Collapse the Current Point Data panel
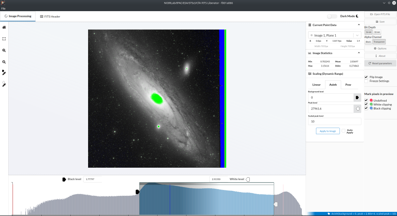The height and width of the screenshot is (216, 397). click(359, 25)
